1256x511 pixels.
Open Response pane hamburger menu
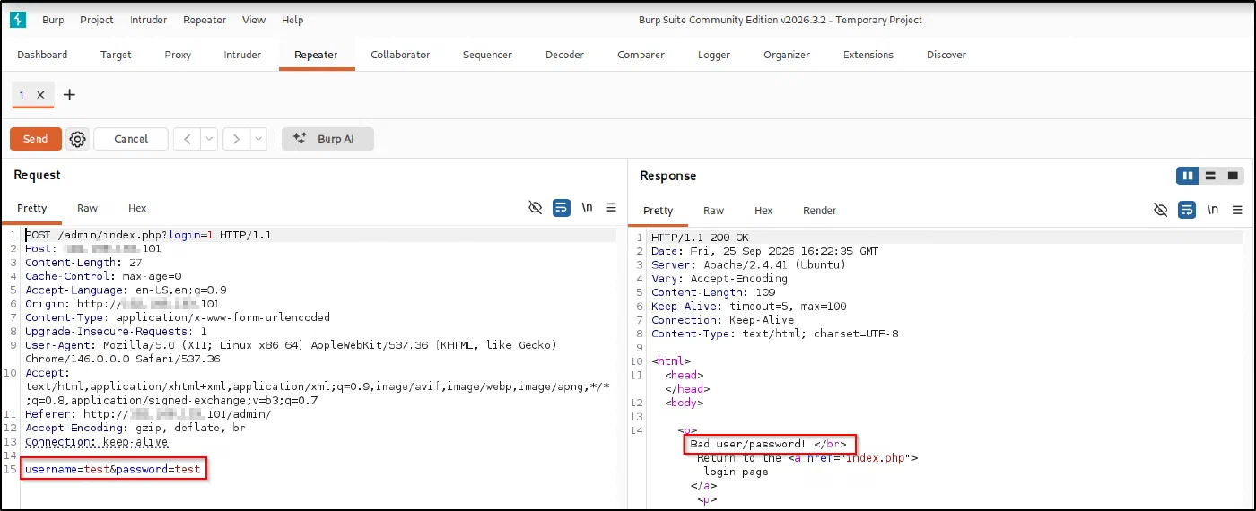[1238, 210]
